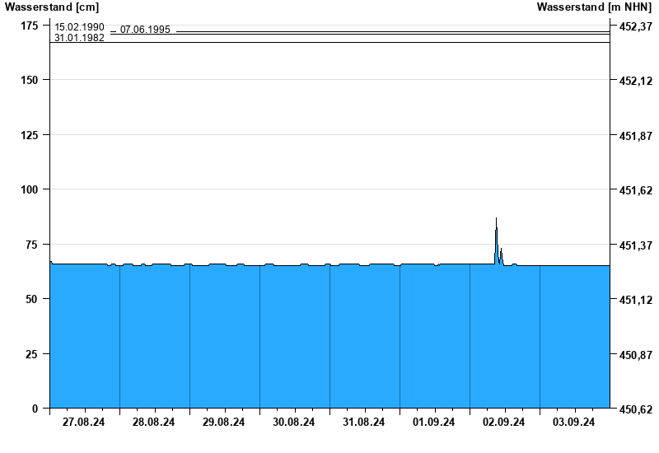Select the 02.09.24 date label
Screen dimensions: 659x453
tap(504, 423)
